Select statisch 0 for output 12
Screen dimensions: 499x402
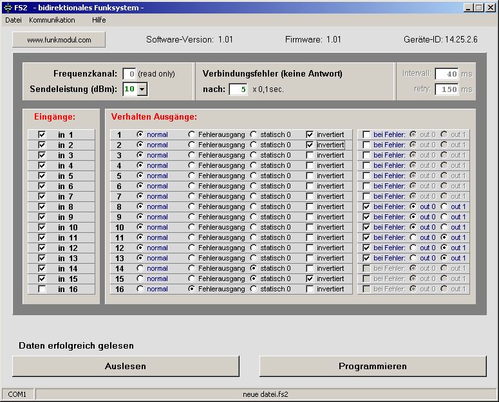click(254, 248)
